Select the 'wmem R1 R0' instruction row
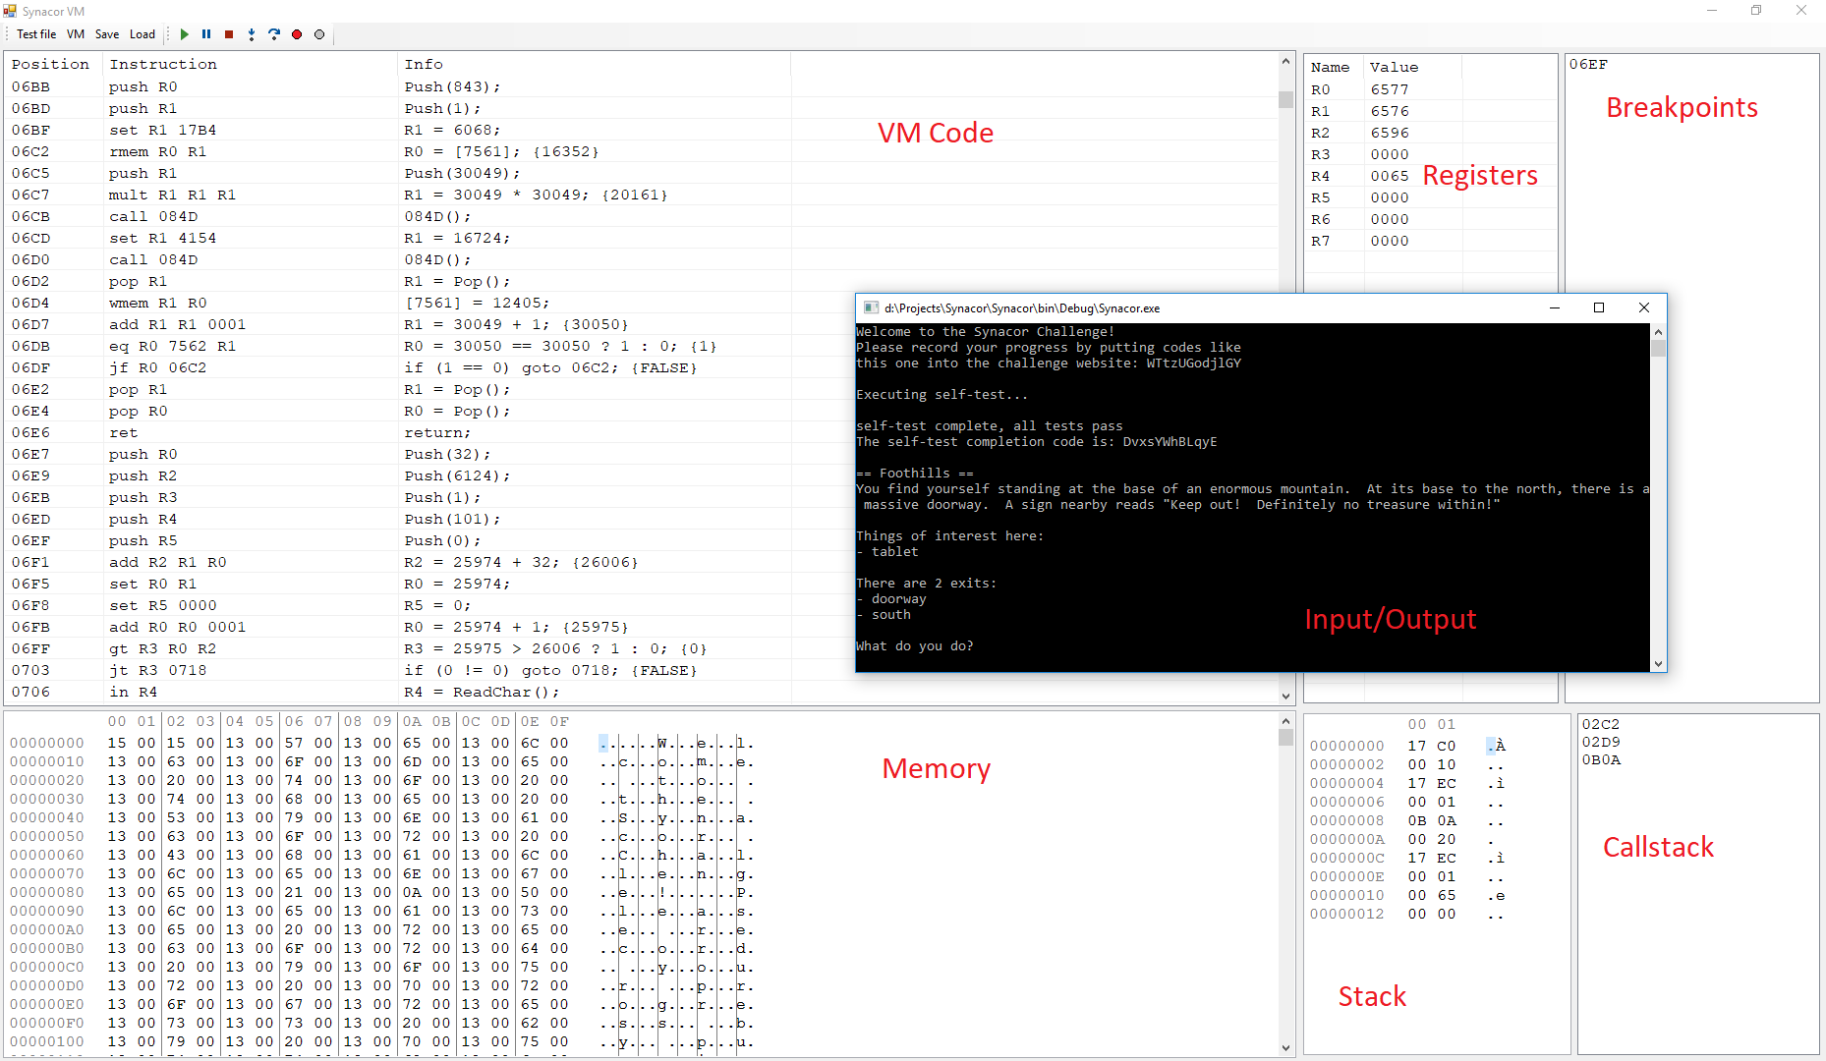Image resolution: width=1826 pixels, height=1061 pixels. (x=643, y=303)
